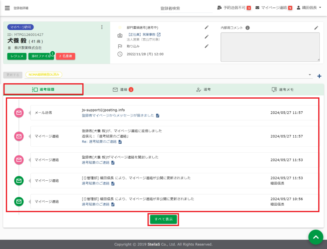The height and width of the screenshot is (249, 327).
Task: Open the Re: 選考結果のご連絡 message link
Action: pyautogui.click(x=99, y=142)
